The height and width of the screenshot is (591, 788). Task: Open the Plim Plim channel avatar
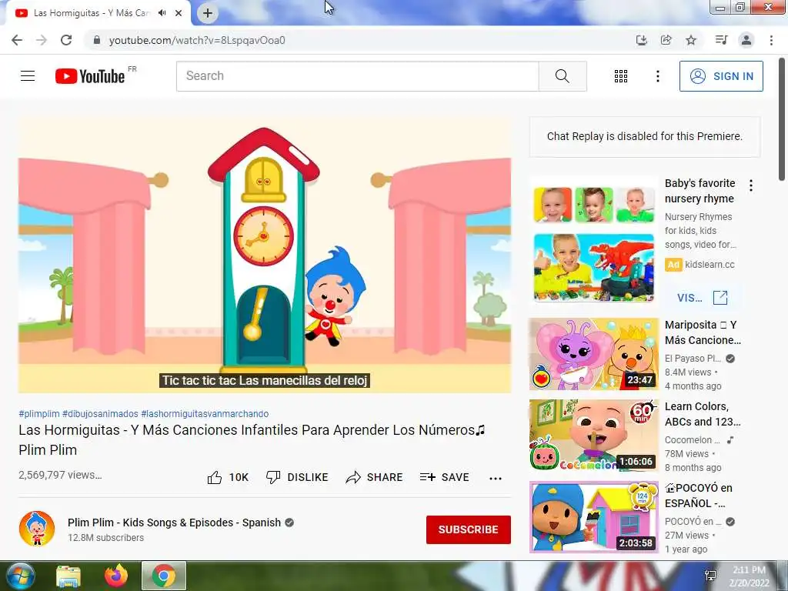pyautogui.click(x=37, y=529)
